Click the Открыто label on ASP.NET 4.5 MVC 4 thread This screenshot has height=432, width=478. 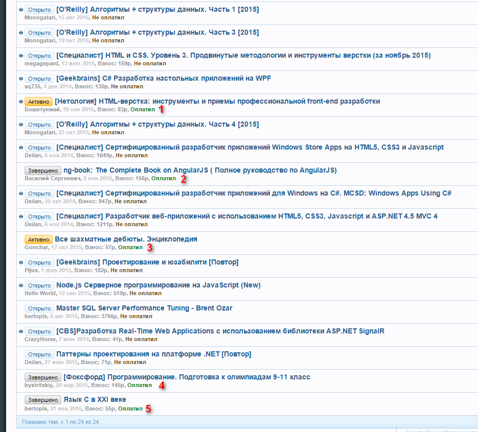point(39,217)
